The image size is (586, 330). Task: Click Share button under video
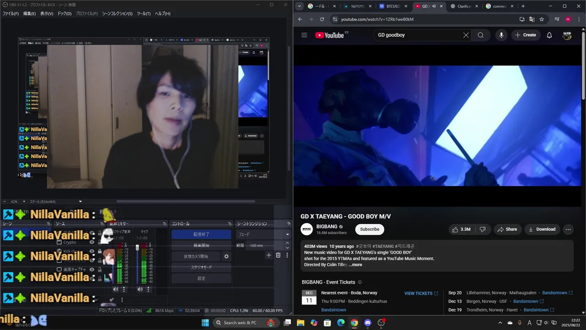click(x=507, y=229)
